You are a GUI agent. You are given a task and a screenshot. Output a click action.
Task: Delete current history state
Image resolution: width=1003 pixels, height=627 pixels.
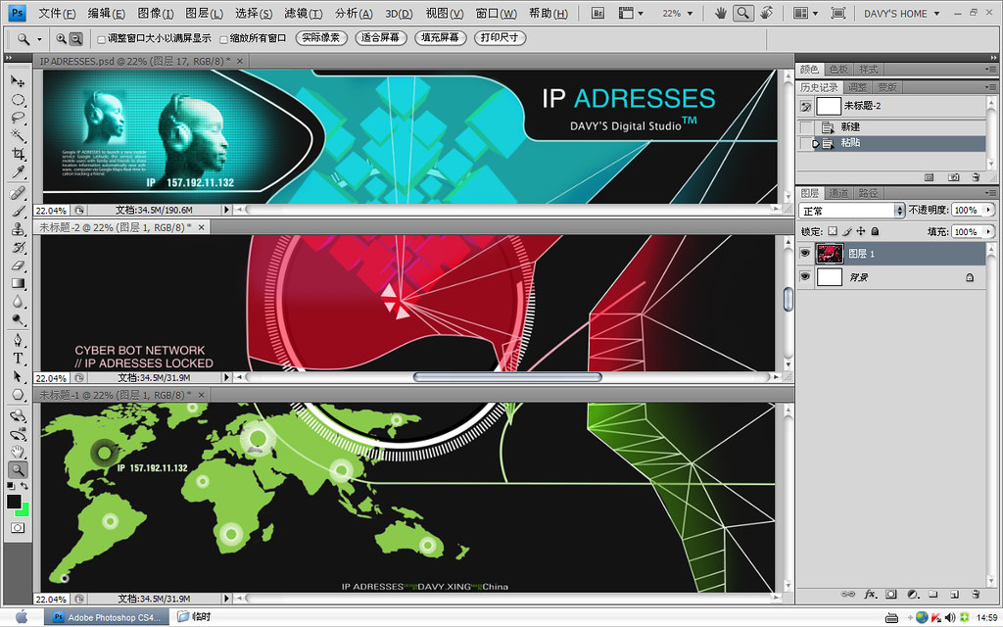[x=976, y=177]
